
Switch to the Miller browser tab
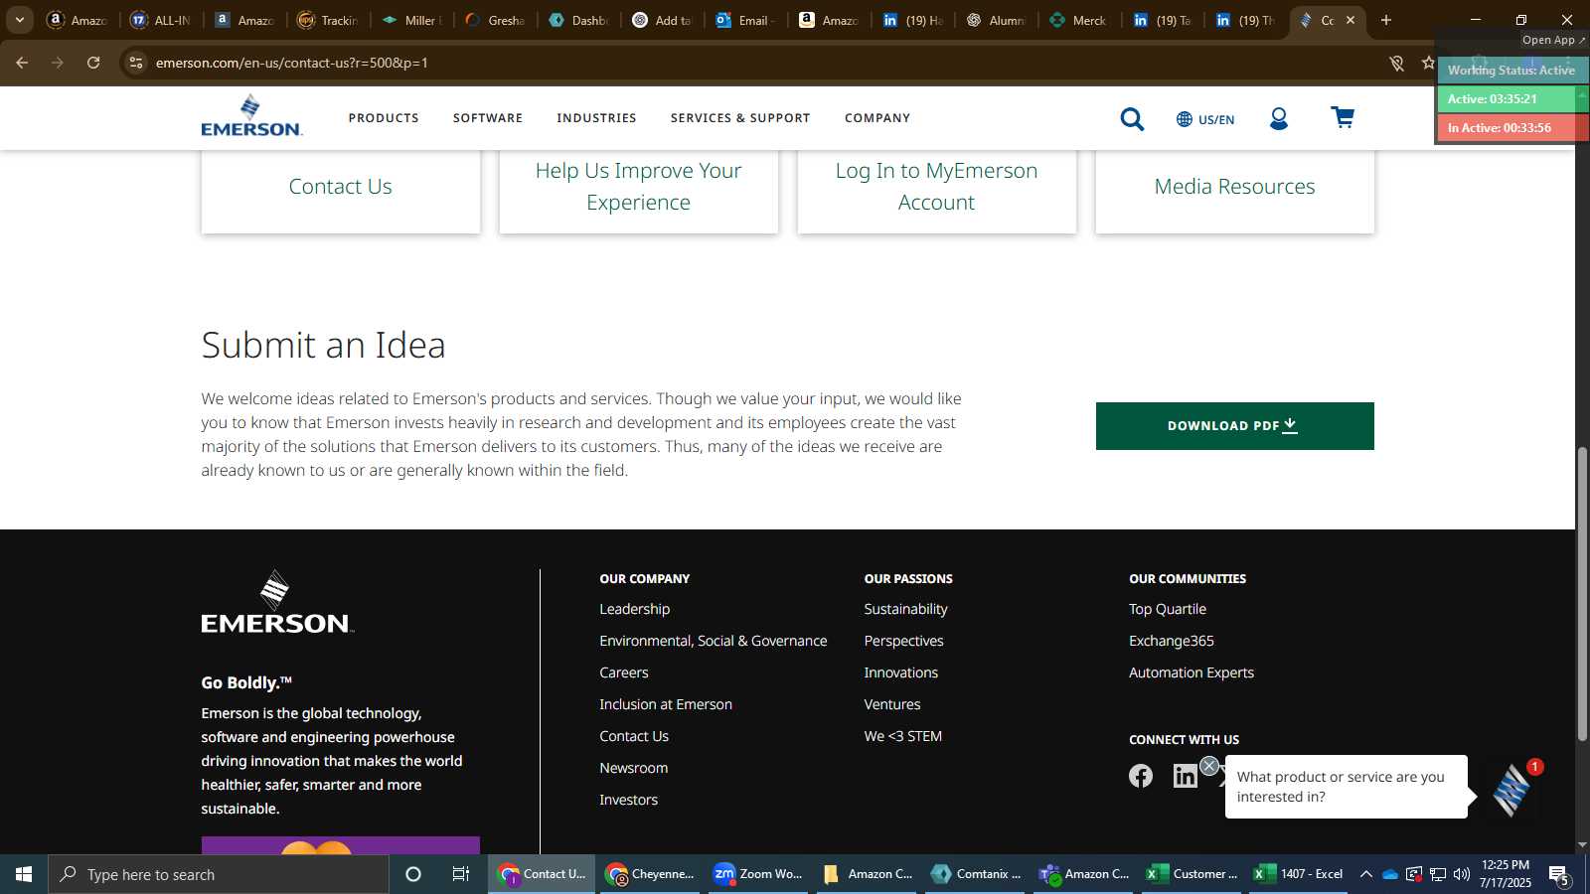412,20
